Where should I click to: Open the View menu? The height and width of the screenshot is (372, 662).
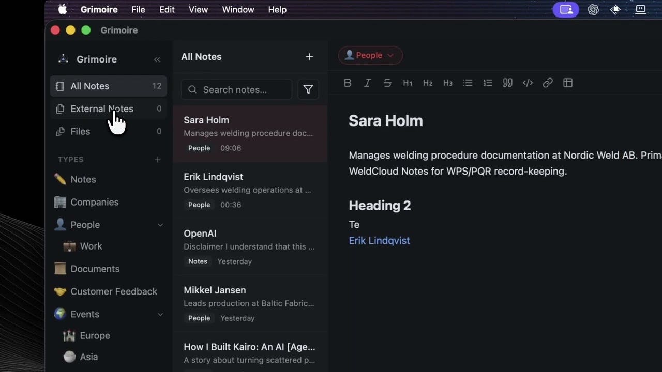pyautogui.click(x=199, y=9)
